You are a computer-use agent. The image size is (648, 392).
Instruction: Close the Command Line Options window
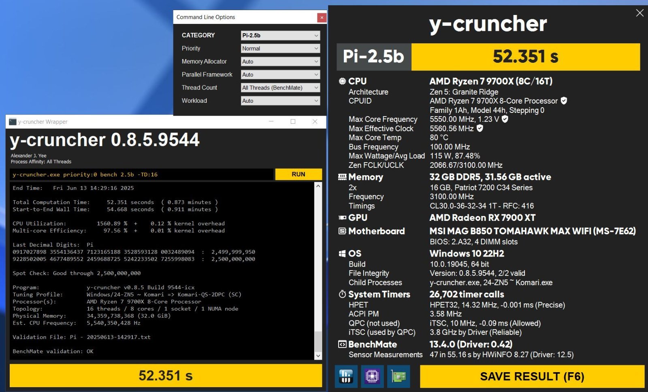pos(322,17)
